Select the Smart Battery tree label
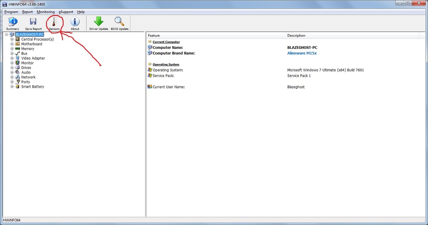 pos(32,87)
